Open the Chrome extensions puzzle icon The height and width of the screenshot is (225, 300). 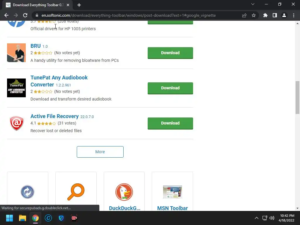(x=265, y=15)
